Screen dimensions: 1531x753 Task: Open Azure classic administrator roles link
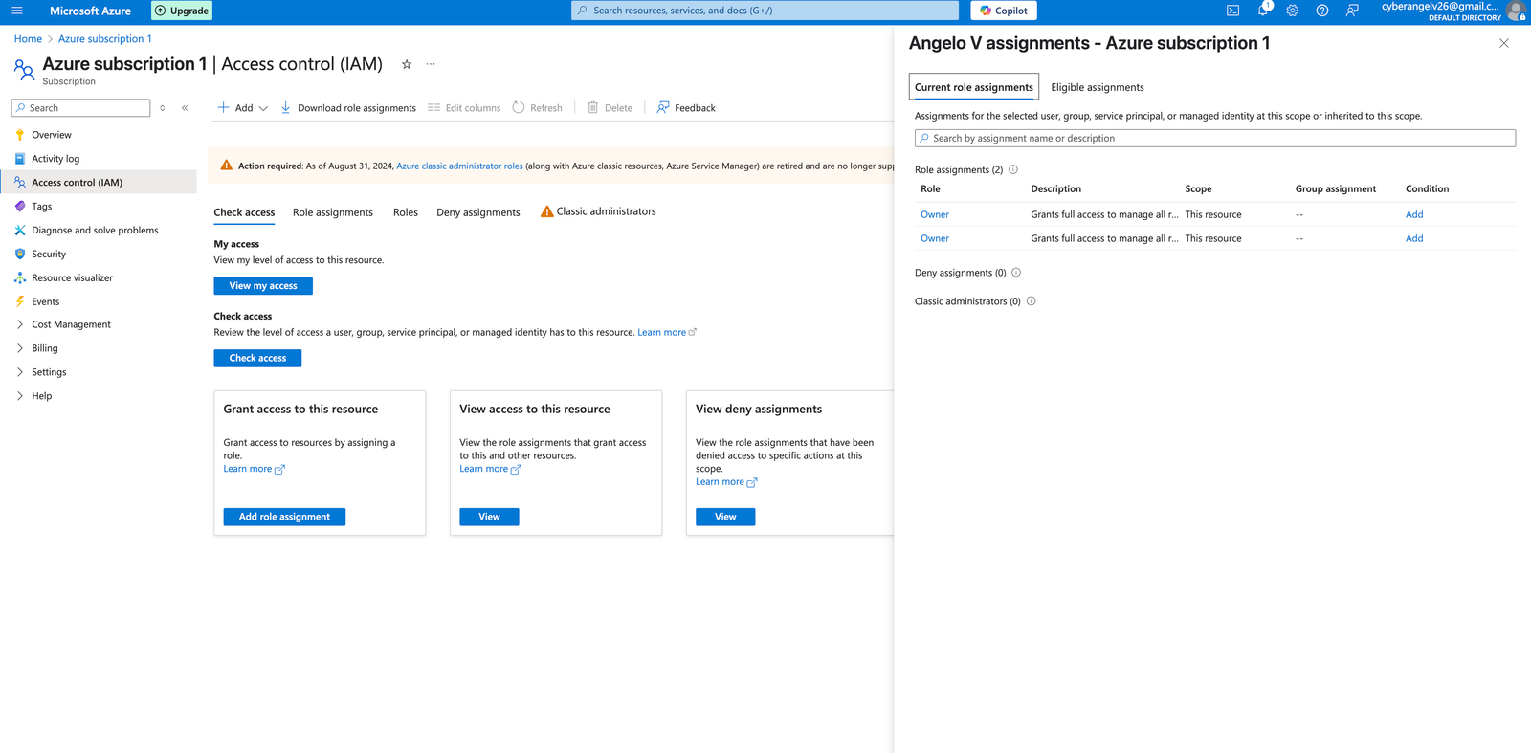(459, 166)
